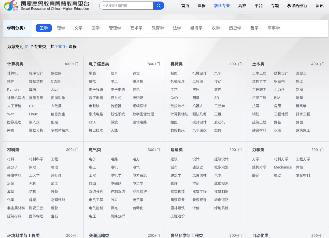
Task: Open the 计算机类 category heading
Action: coord(15,64)
